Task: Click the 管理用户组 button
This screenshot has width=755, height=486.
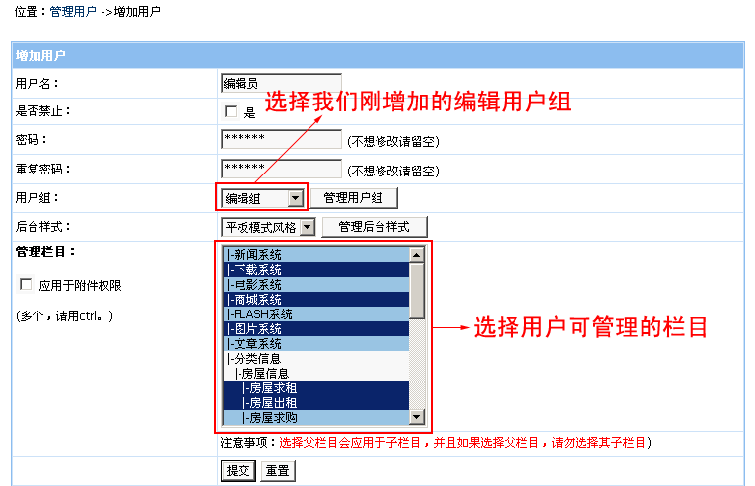Action: tap(354, 198)
